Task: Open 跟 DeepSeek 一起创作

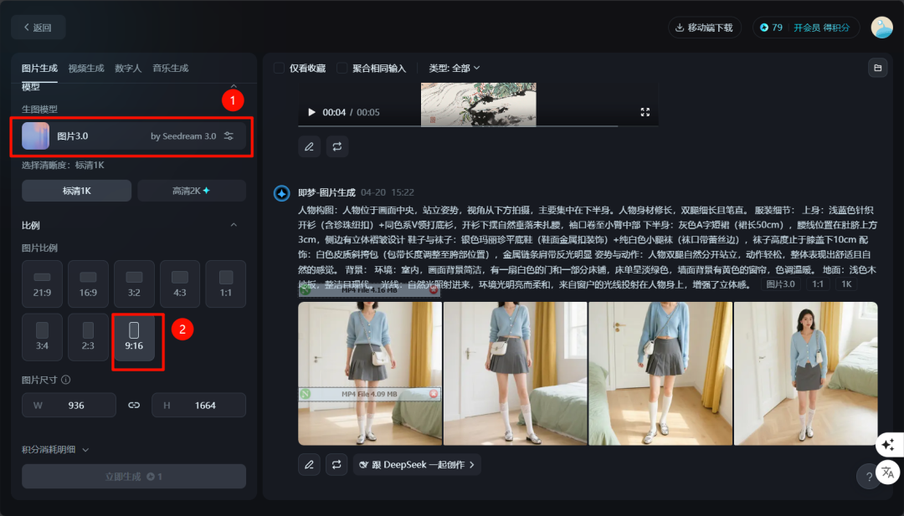Action: [x=419, y=464]
